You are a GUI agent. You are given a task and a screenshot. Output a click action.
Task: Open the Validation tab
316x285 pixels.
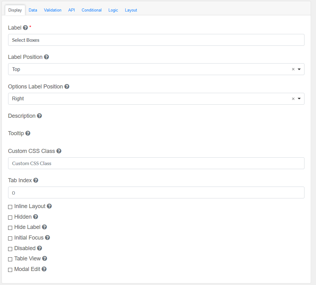53,10
